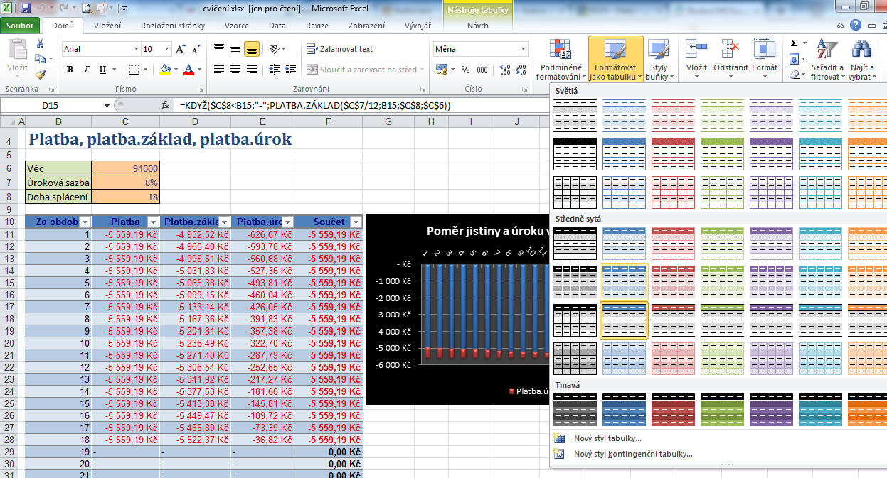Screen dimensions: 887x478
Task: Increase font size with the large A
Action: 181,49
